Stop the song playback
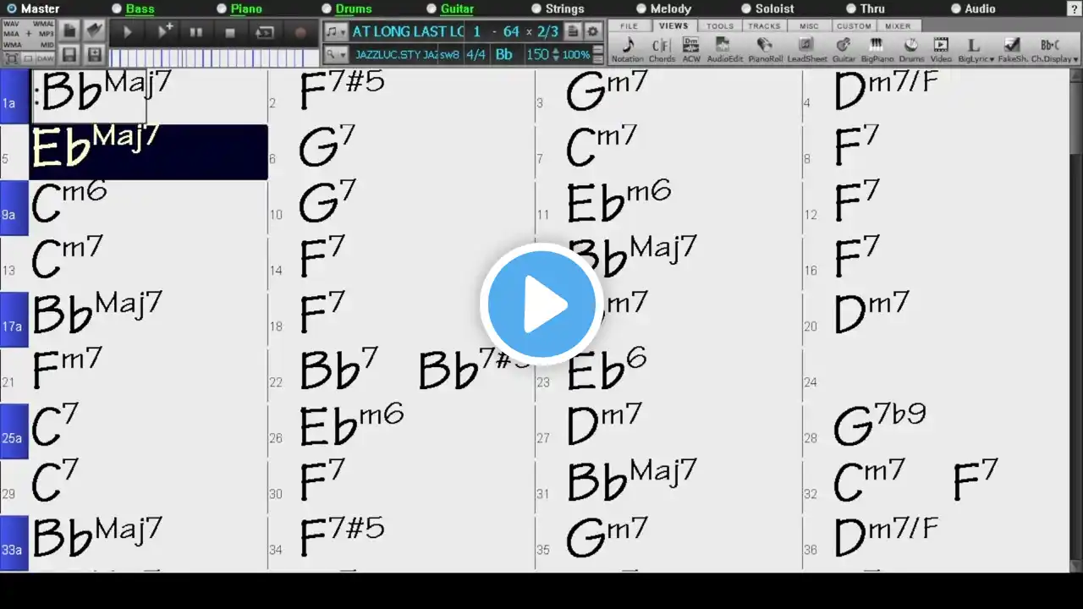The height and width of the screenshot is (609, 1083). click(230, 32)
